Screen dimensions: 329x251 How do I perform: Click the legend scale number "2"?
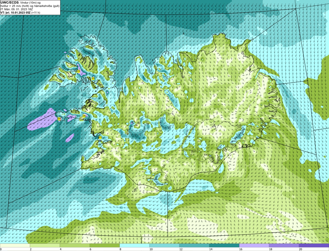[x=31, y=249]
